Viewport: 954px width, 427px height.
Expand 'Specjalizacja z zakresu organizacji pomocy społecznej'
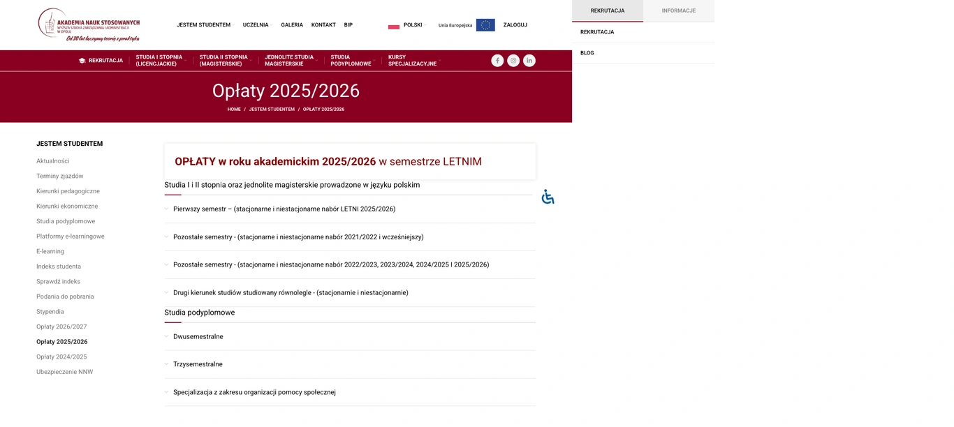pyautogui.click(x=350, y=393)
